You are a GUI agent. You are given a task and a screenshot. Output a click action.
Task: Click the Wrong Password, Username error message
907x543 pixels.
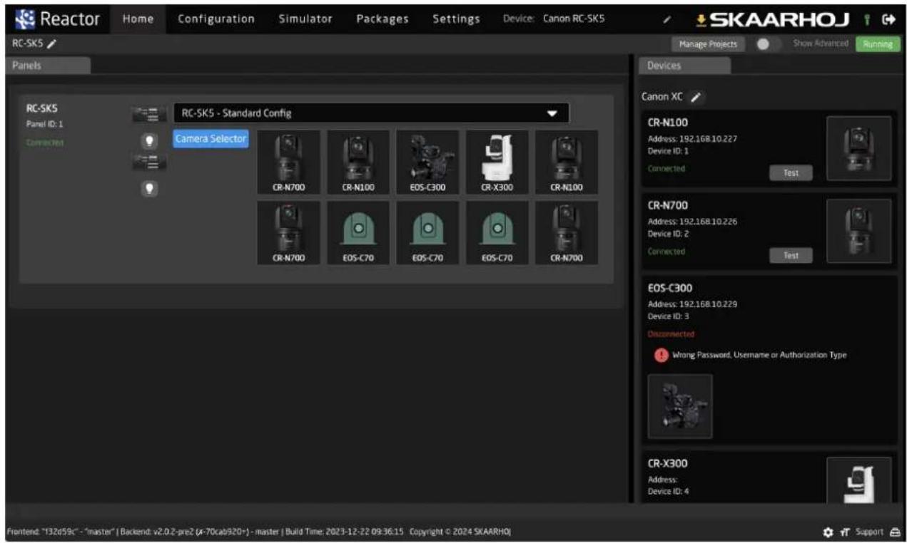coord(759,355)
